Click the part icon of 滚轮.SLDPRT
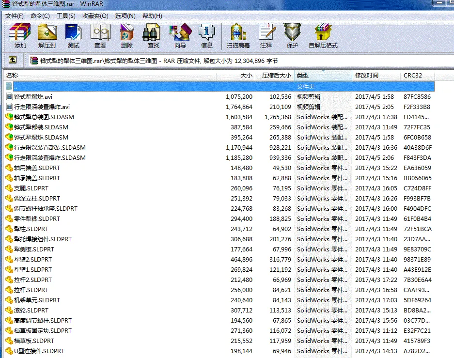The image size is (454, 358). (x=9, y=310)
